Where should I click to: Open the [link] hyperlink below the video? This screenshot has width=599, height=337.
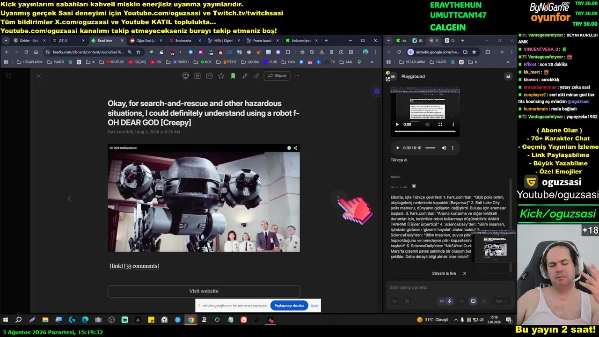116,266
